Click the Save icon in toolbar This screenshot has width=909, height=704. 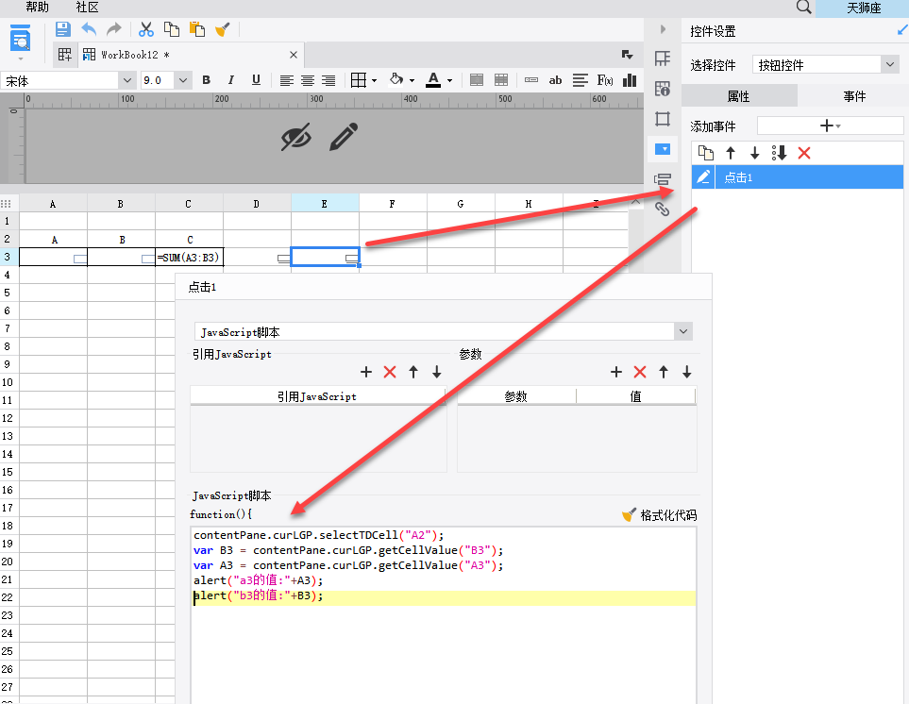coord(62,29)
